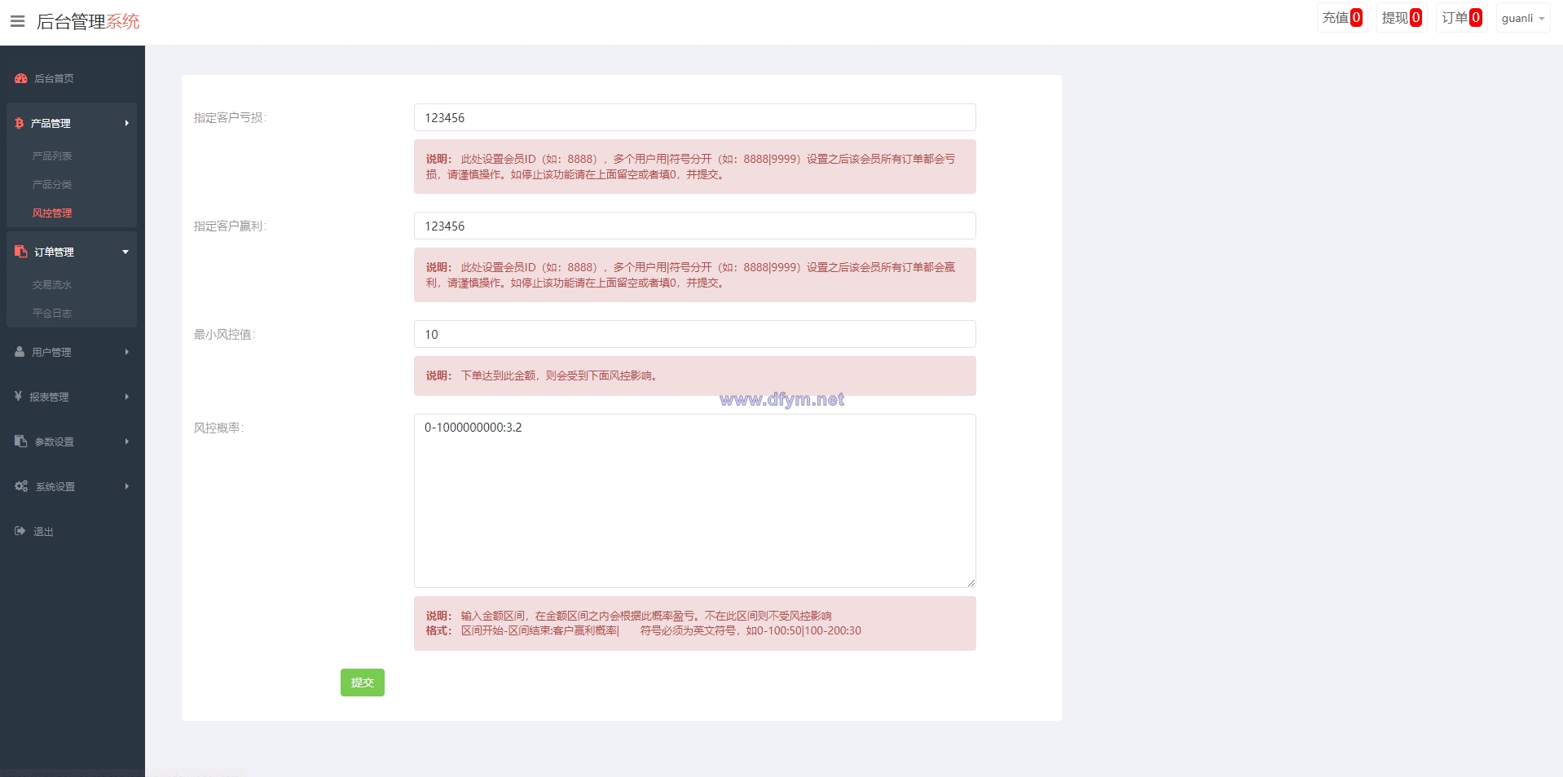This screenshot has width=1563, height=777.
Task: Click the 指定客户赢利 label
Action: coord(230,226)
